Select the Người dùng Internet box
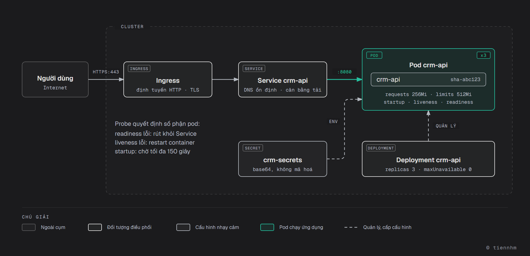The image size is (530, 256). point(55,79)
